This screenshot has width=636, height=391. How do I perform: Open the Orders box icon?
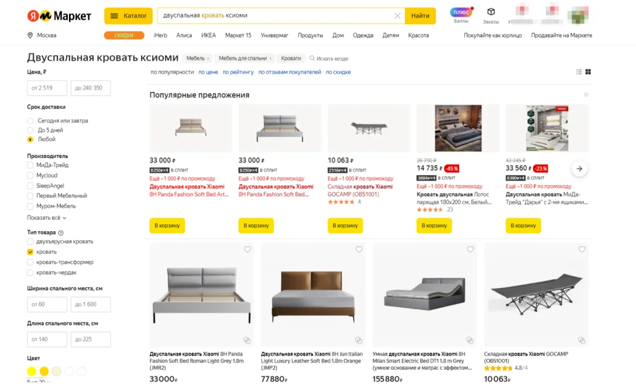491,12
